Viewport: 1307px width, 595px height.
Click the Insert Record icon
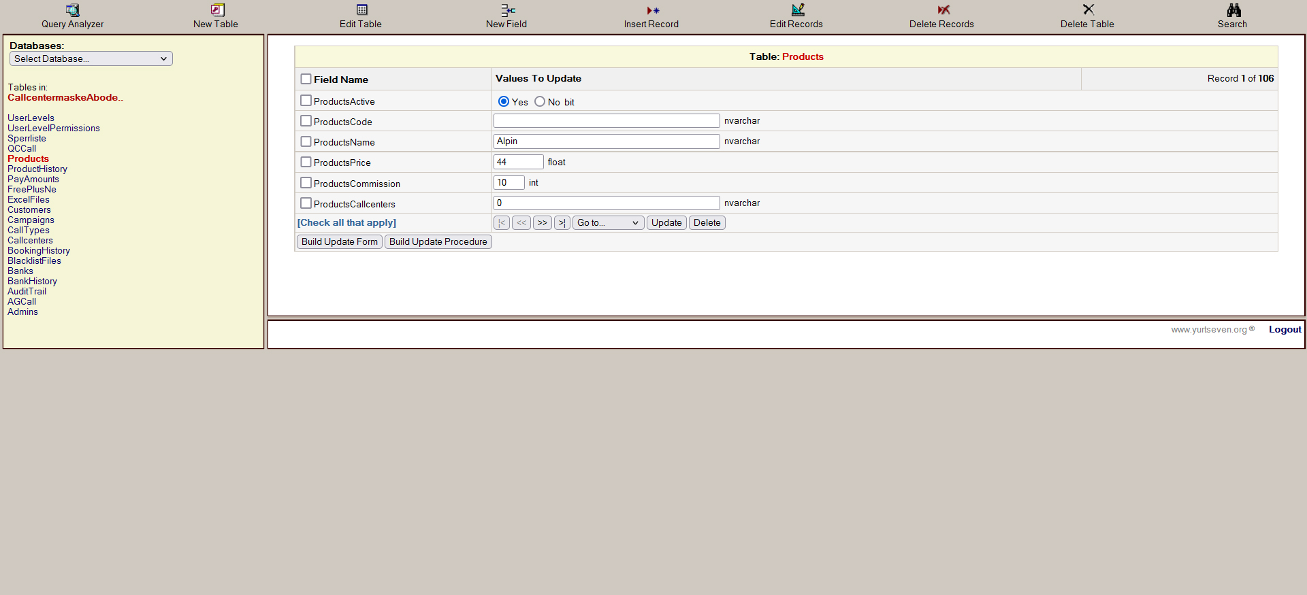(653, 10)
